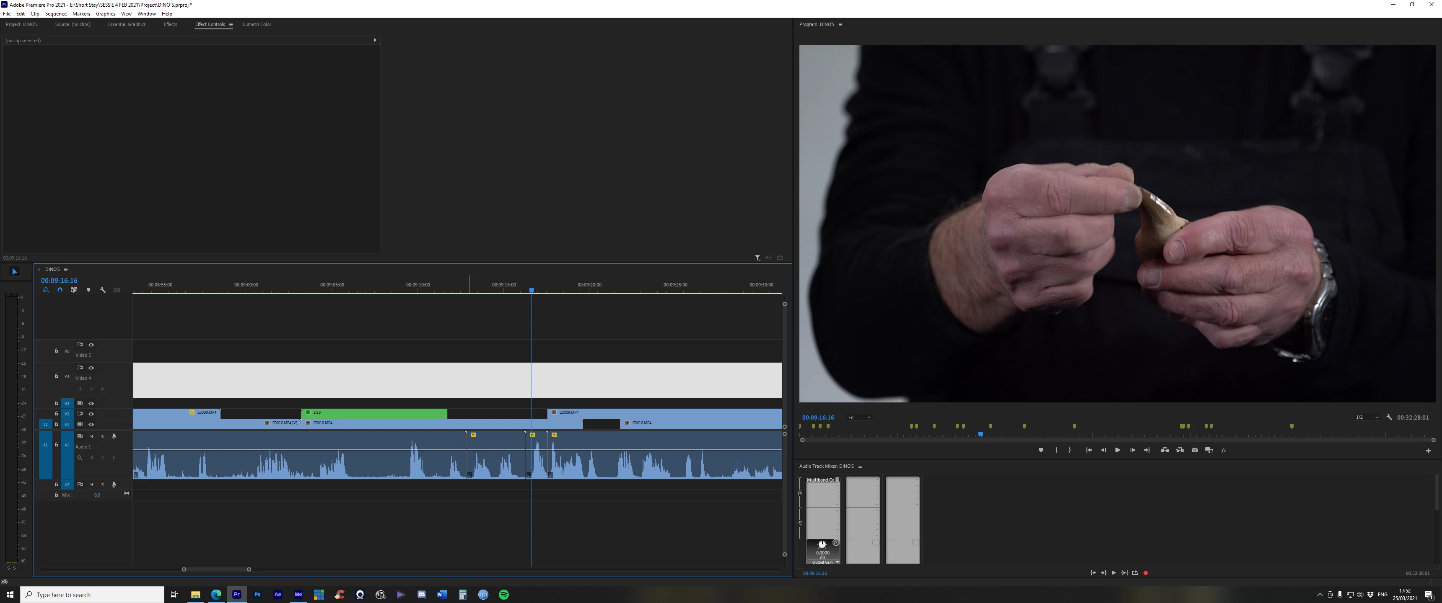1442x603 pixels.
Task: Open the Button Editor plus icon
Action: (x=1427, y=451)
